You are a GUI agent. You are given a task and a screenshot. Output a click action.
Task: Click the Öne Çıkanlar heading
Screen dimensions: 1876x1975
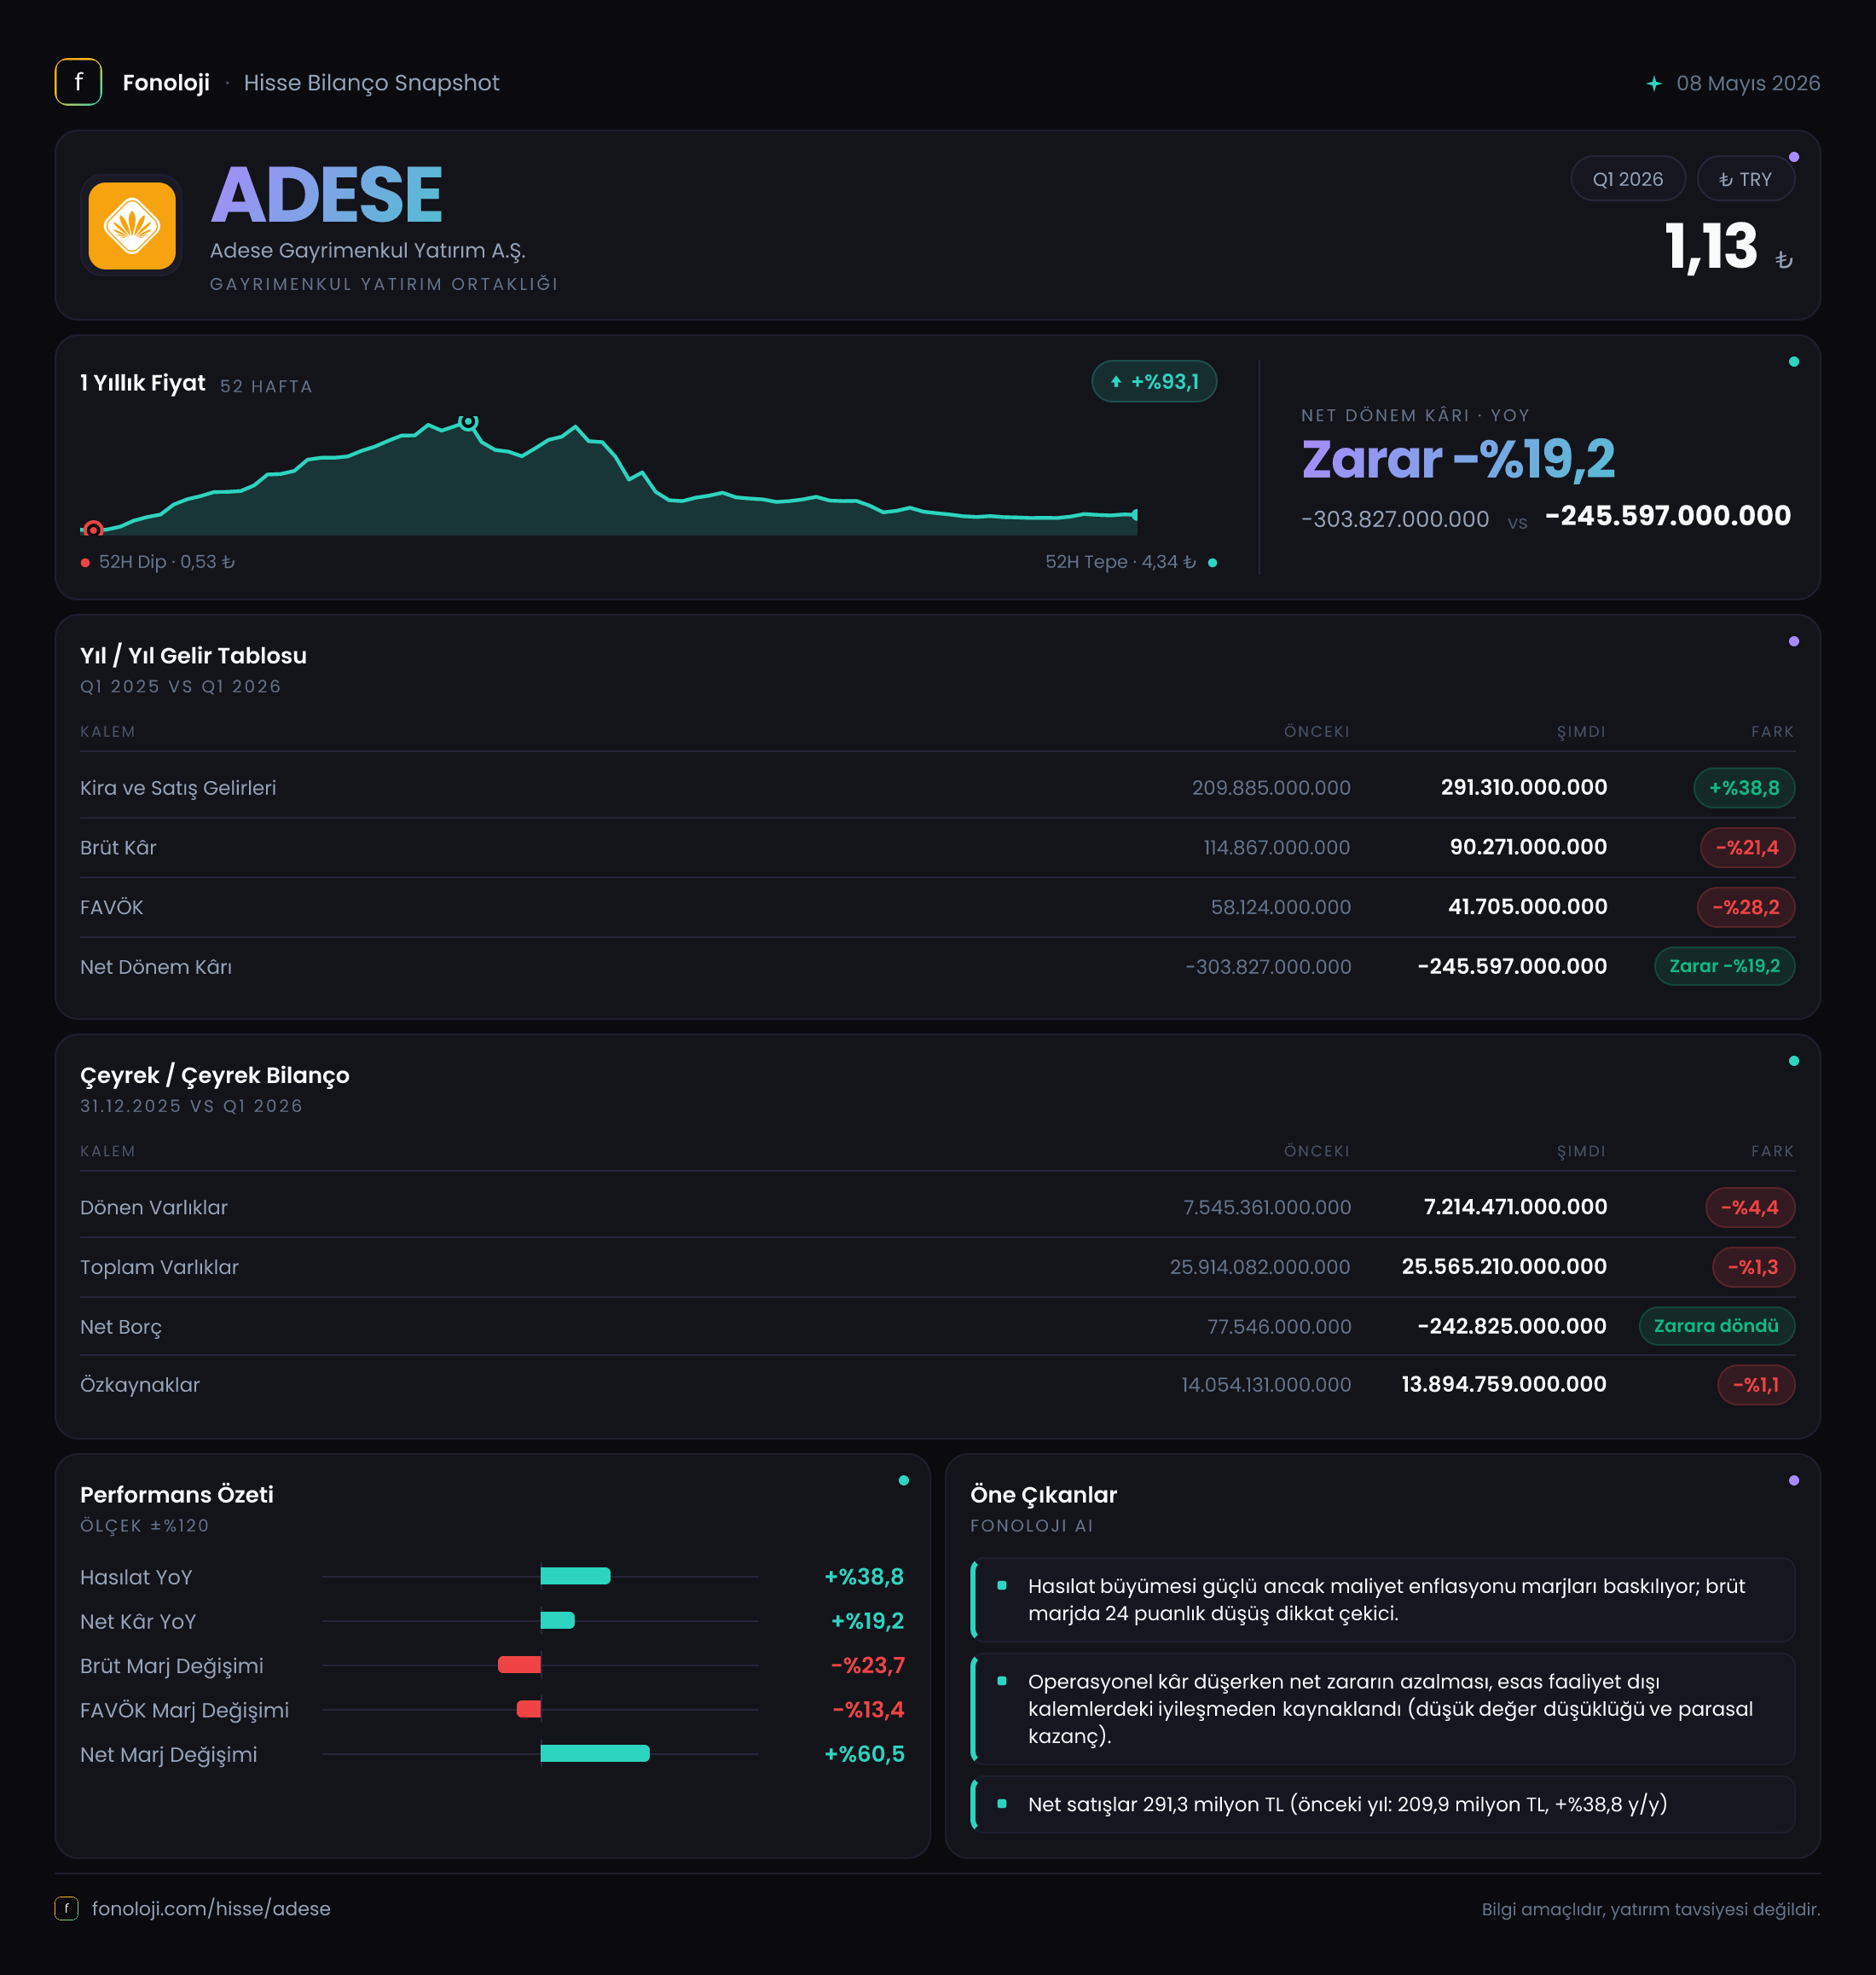[1043, 1495]
